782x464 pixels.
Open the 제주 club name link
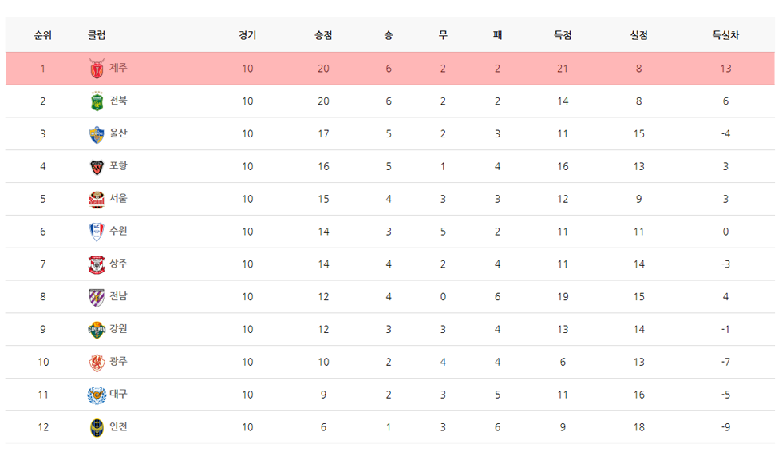pyautogui.click(x=118, y=68)
